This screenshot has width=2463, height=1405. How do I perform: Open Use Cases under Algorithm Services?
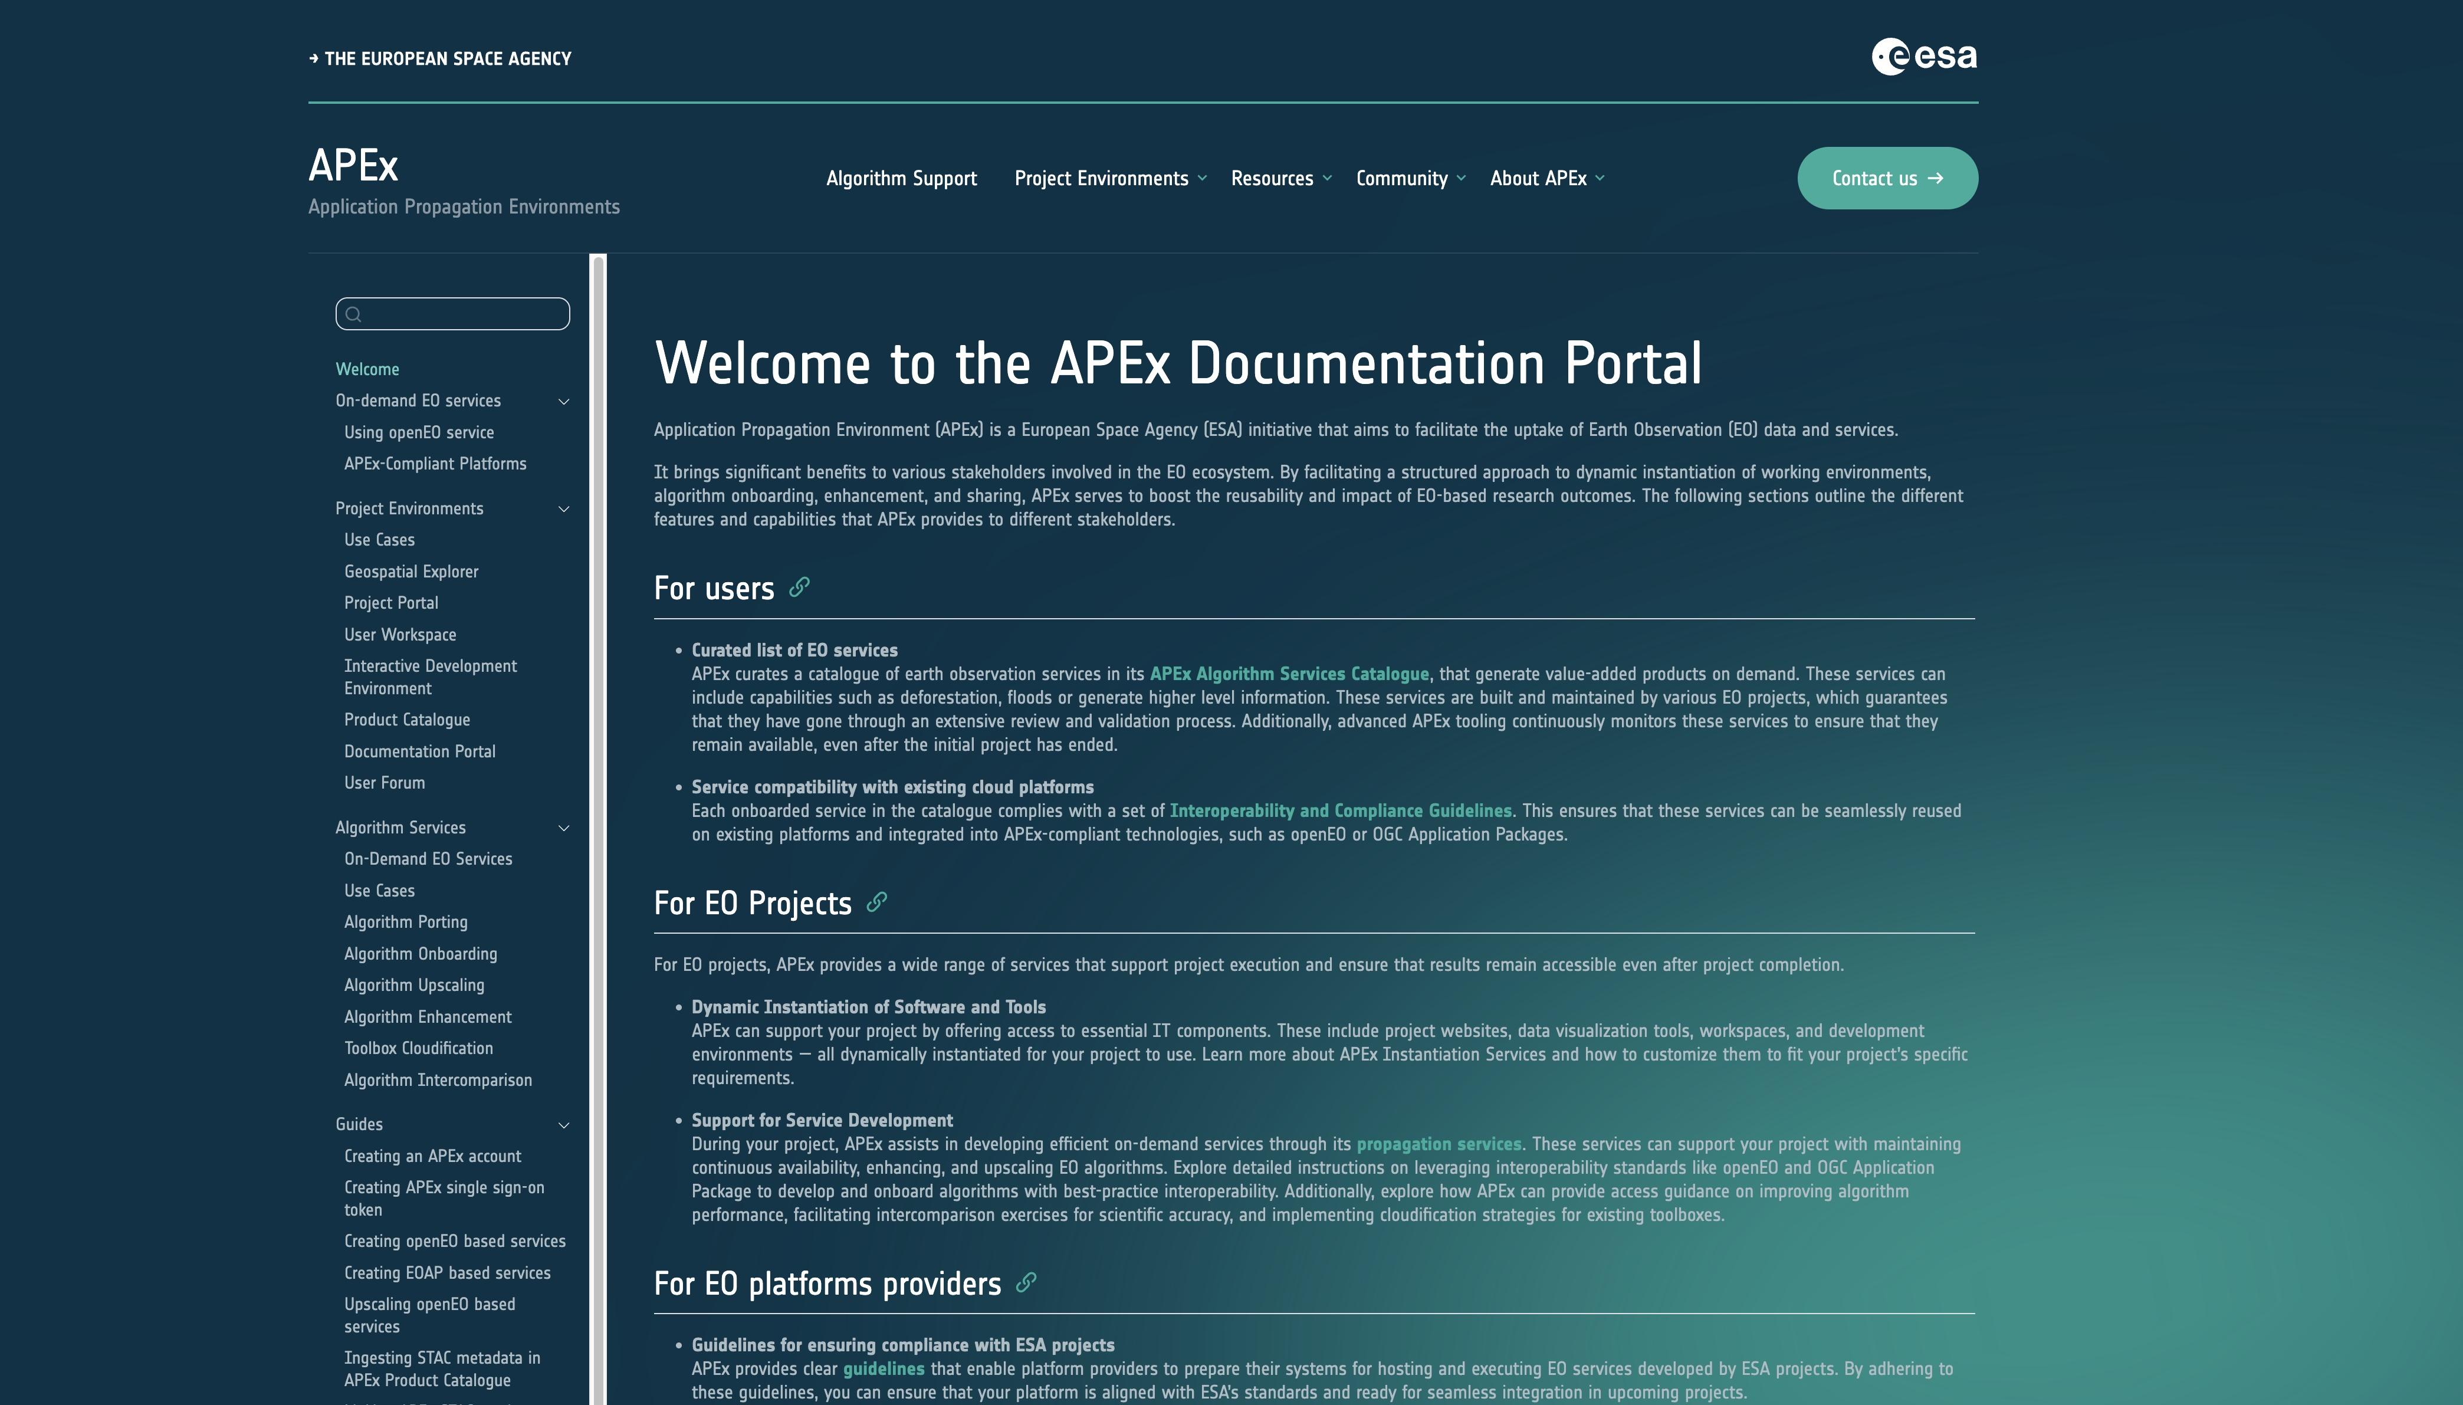379,891
